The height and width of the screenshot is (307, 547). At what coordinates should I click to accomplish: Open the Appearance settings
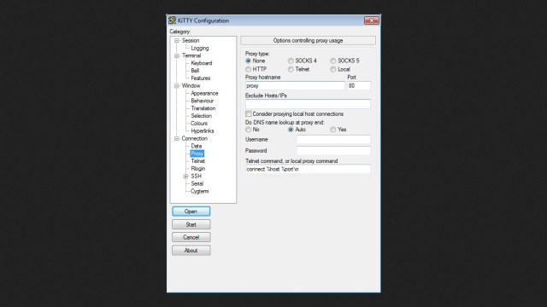[204, 93]
